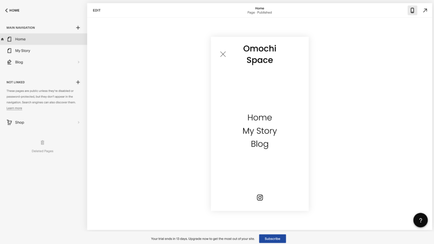Click the Subscribe button

272,238
